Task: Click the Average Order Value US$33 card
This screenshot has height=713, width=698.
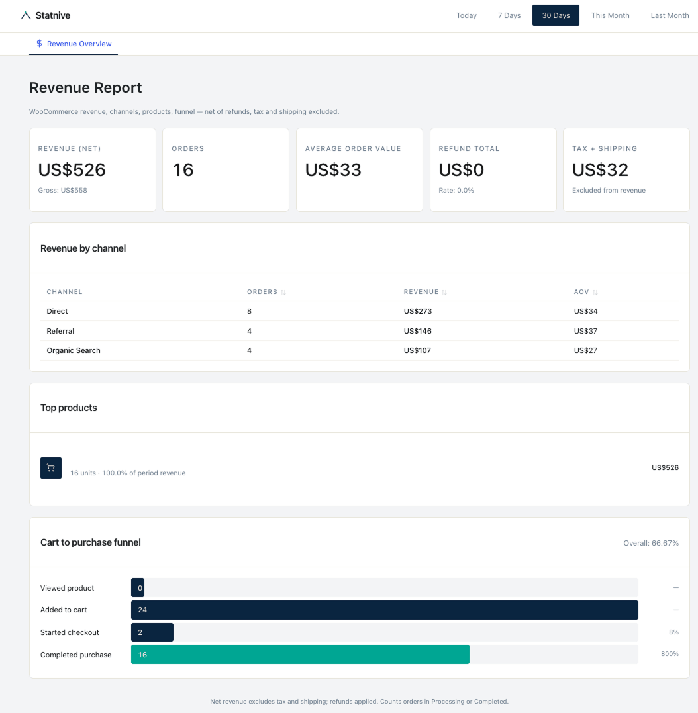Action: 360,169
